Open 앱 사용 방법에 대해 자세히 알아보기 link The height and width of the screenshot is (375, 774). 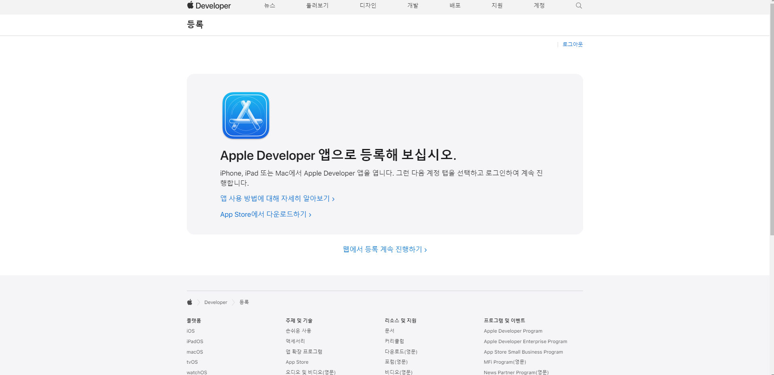(x=277, y=199)
